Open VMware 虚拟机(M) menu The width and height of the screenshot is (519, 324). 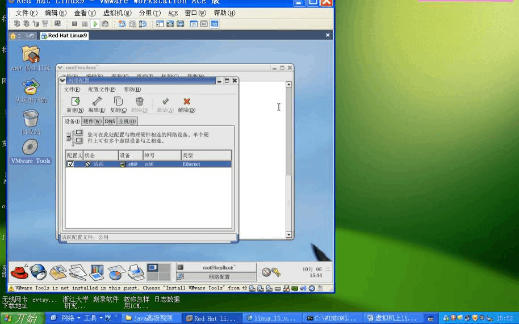tap(117, 13)
